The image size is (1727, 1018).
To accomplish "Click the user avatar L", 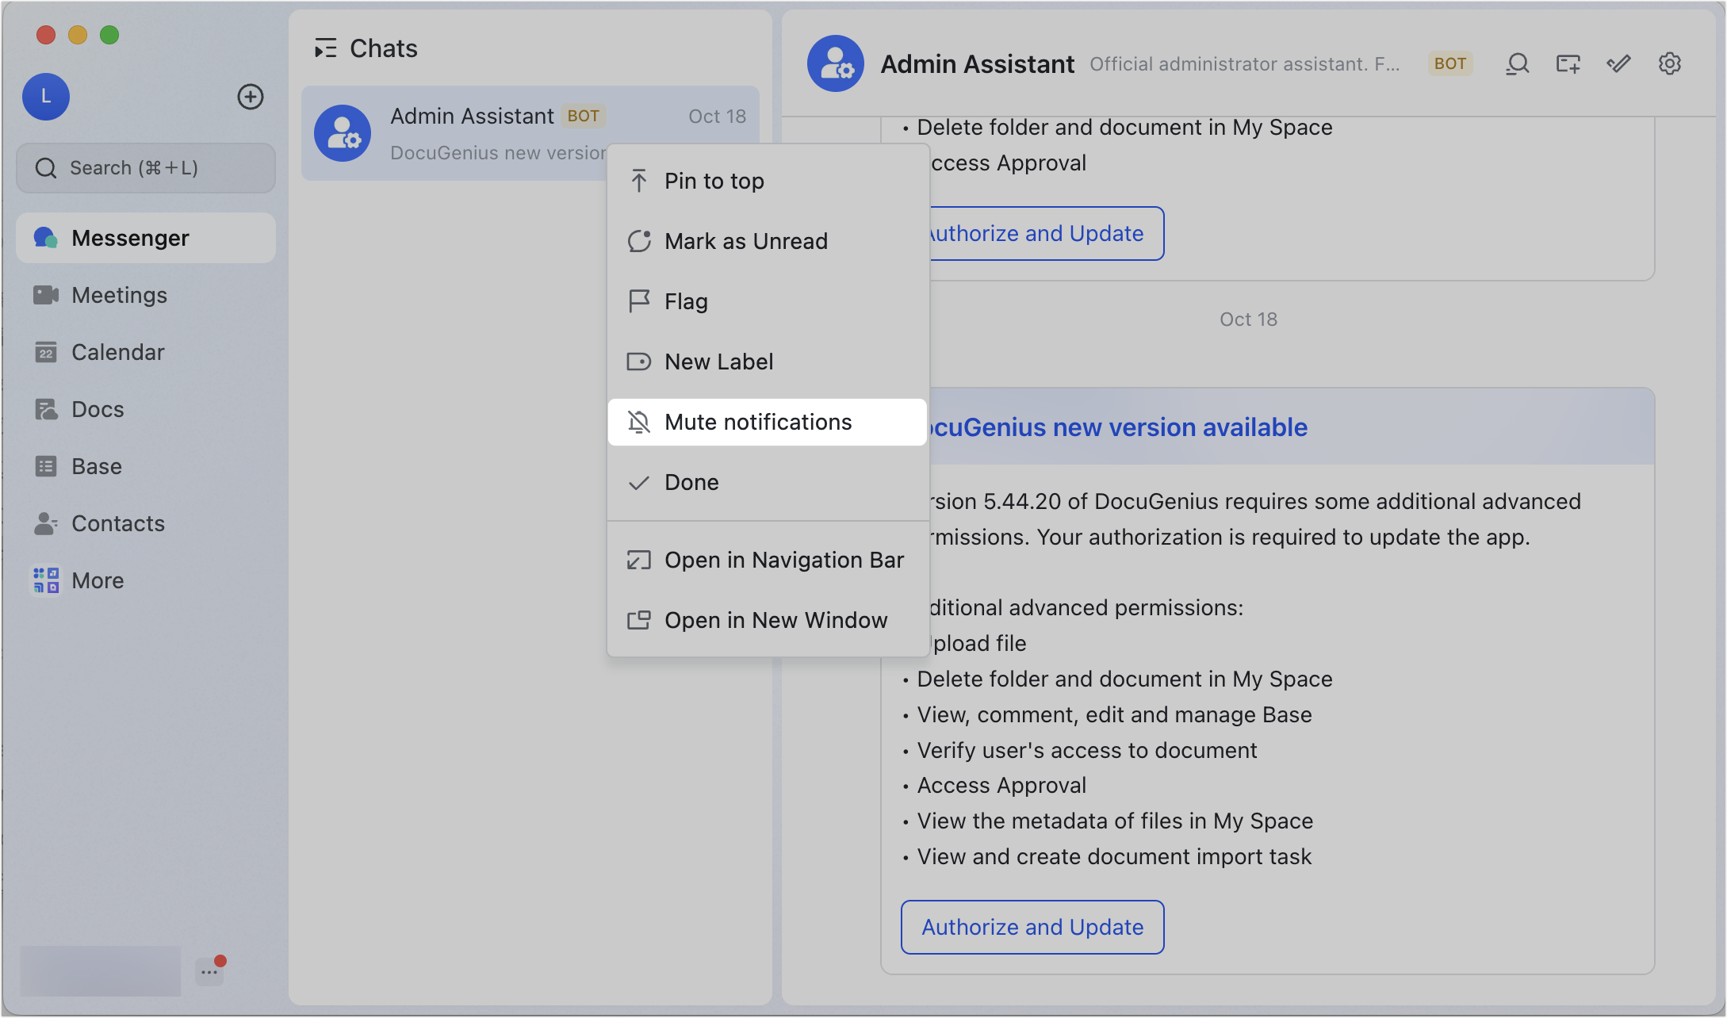I will [x=46, y=97].
